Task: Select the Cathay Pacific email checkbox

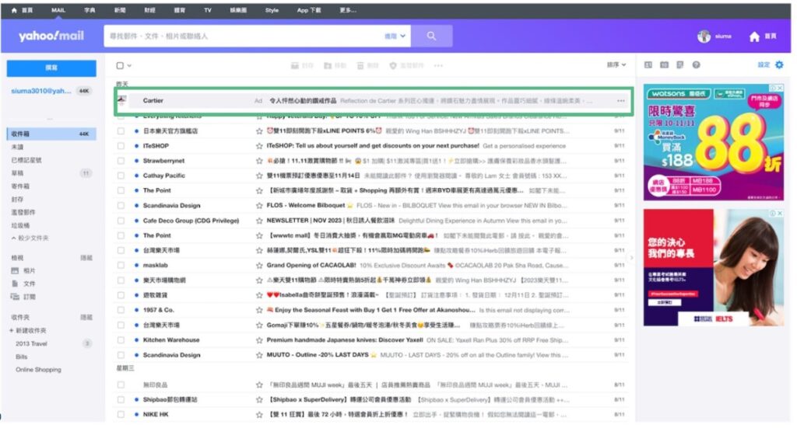Action: (121, 176)
